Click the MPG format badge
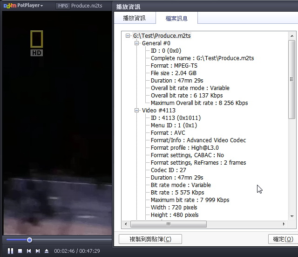This screenshot has width=298, height=257. click(x=63, y=6)
